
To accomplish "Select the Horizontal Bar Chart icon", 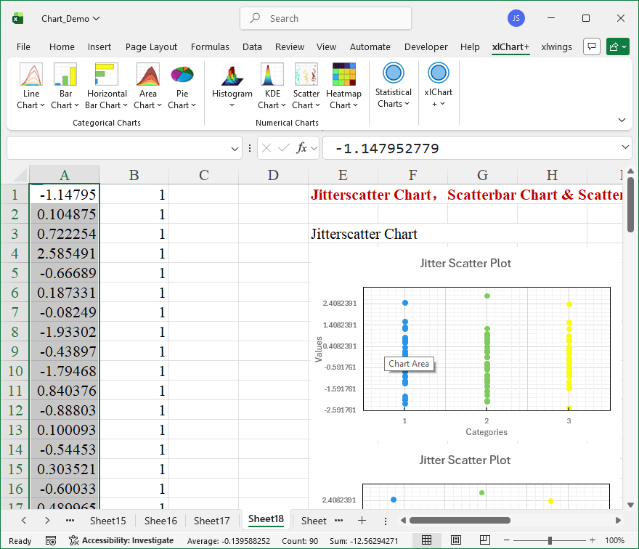I will [x=107, y=75].
